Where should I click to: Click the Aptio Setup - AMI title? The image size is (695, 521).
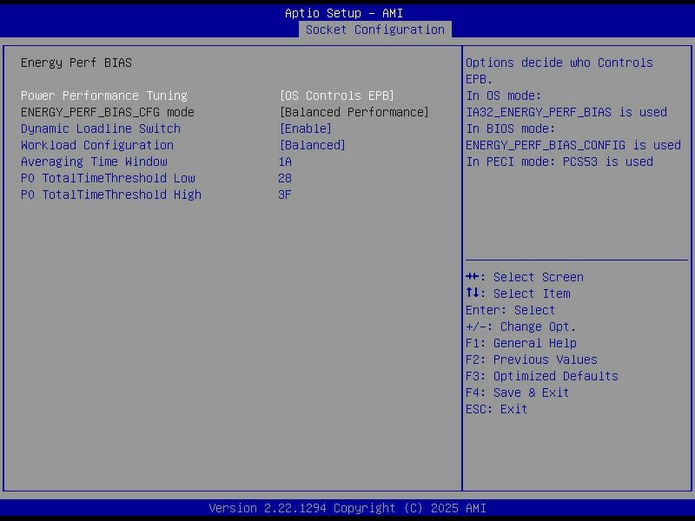[x=344, y=13]
